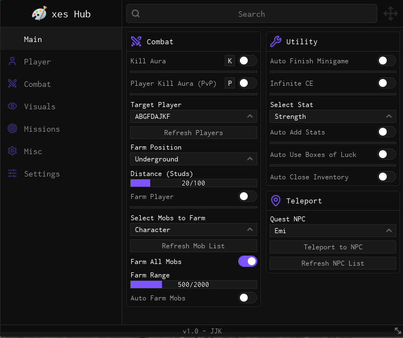Click the Quest NPC dropdown chevron
403x338 pixels.
[x=389, y=231]
